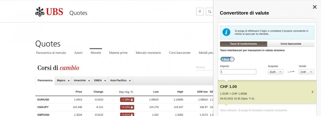The width and height of the screenshot is (321, 116).
Task: Select the Tassi di trasferimento tab
Action: point(243,44)
